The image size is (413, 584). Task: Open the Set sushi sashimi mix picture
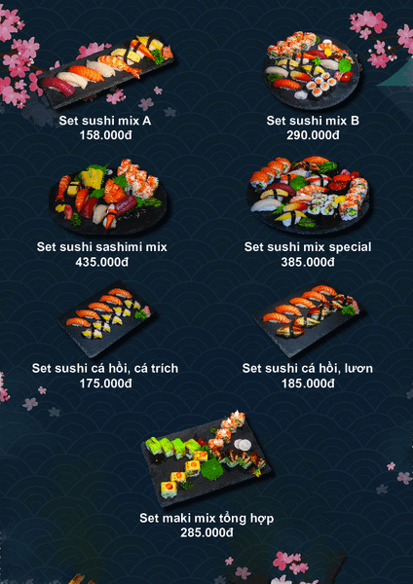tap(108, 197)
